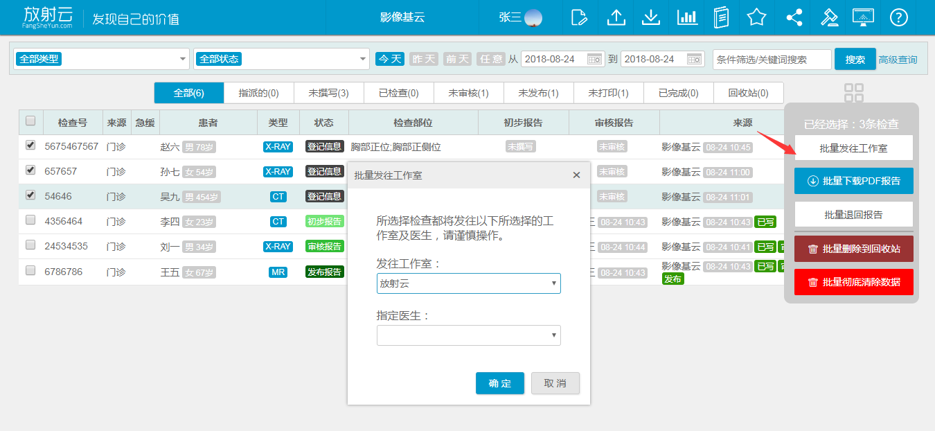935x431 pixels.
Task: Click the gavel icon in header
Action: (829, 17)
